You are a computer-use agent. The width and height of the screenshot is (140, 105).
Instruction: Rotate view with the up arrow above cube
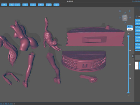tap(125, 13)
